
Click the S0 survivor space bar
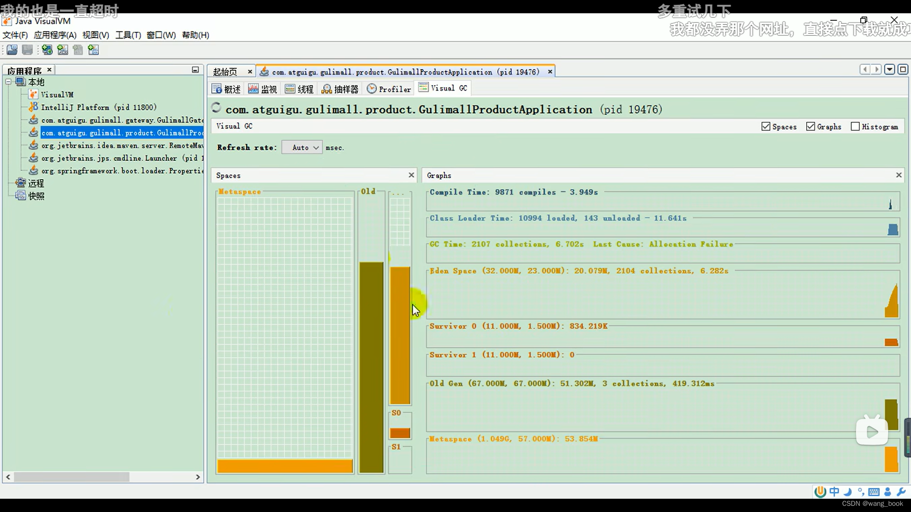[x=400, y=433]
